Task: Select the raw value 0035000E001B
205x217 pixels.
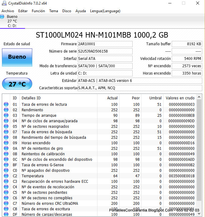Action: coord(181,176)
